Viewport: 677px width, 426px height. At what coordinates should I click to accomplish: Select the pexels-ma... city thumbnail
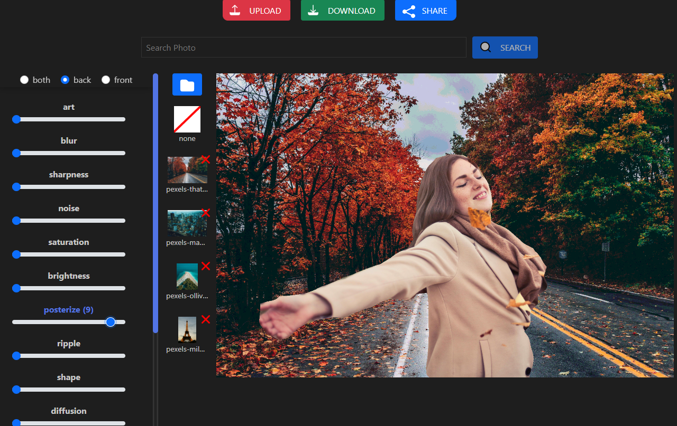tap(187, 223)
